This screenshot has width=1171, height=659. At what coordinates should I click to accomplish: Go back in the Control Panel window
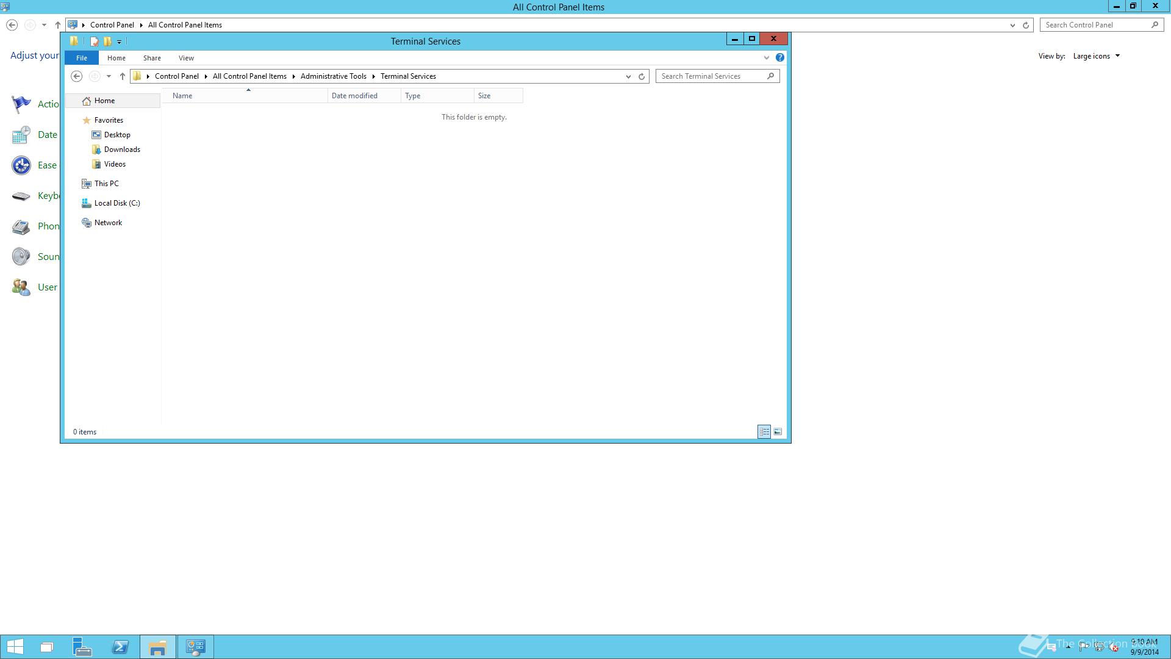click(12, 25)
